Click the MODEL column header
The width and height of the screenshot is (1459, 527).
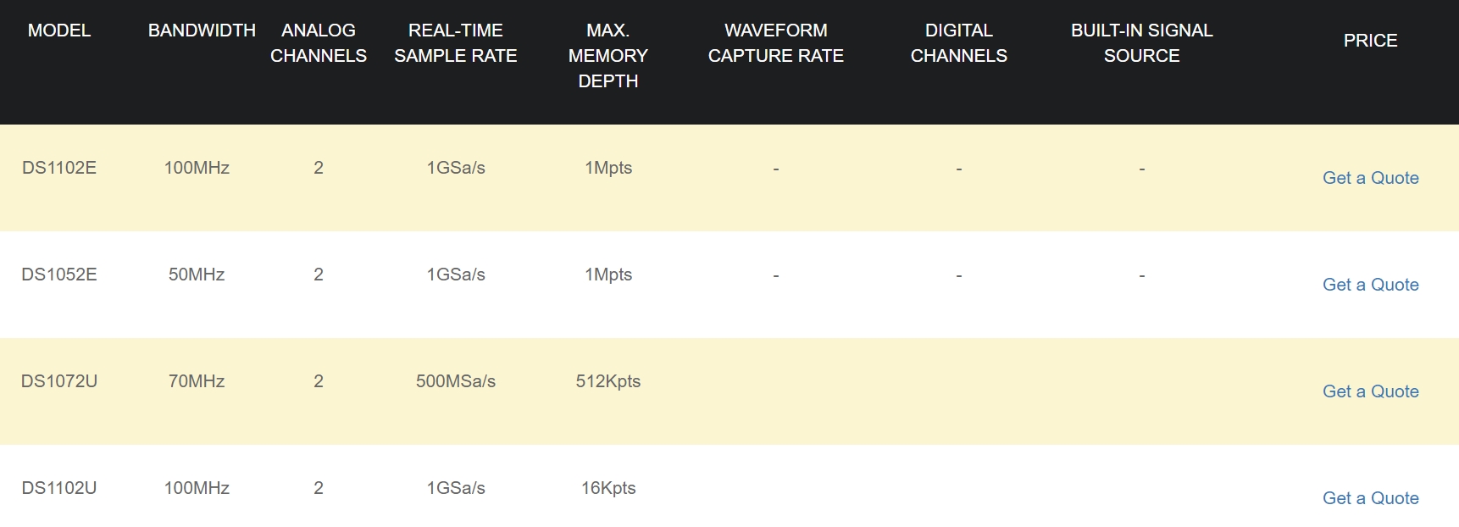point(59,31)
